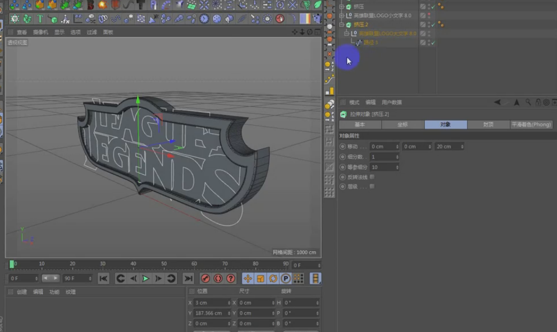Click the curve with dots palette icon
557x332 pixels.
tap(329, 79)
